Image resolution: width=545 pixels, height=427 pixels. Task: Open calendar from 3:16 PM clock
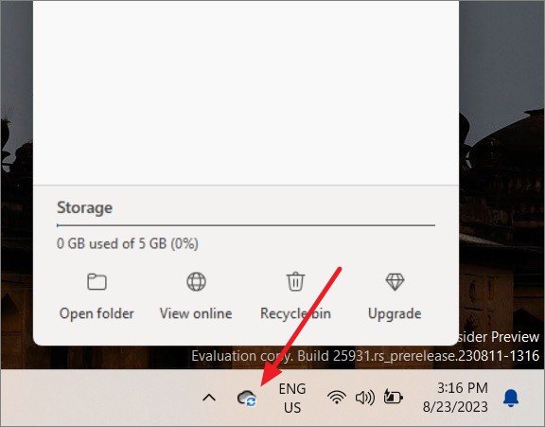455,398
